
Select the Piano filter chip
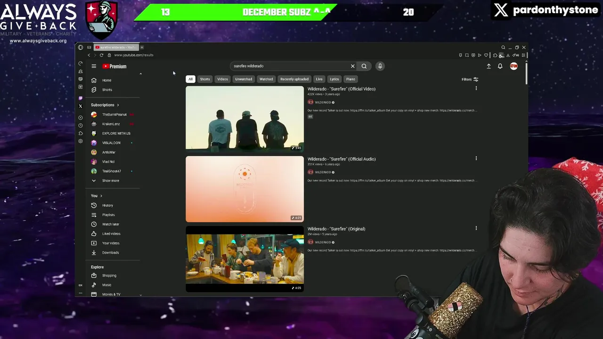click(x=350, y=79)
